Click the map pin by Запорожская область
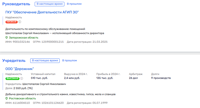Image resolution: width=200 pixels, height=108 pixels. [x=7, y=37]
